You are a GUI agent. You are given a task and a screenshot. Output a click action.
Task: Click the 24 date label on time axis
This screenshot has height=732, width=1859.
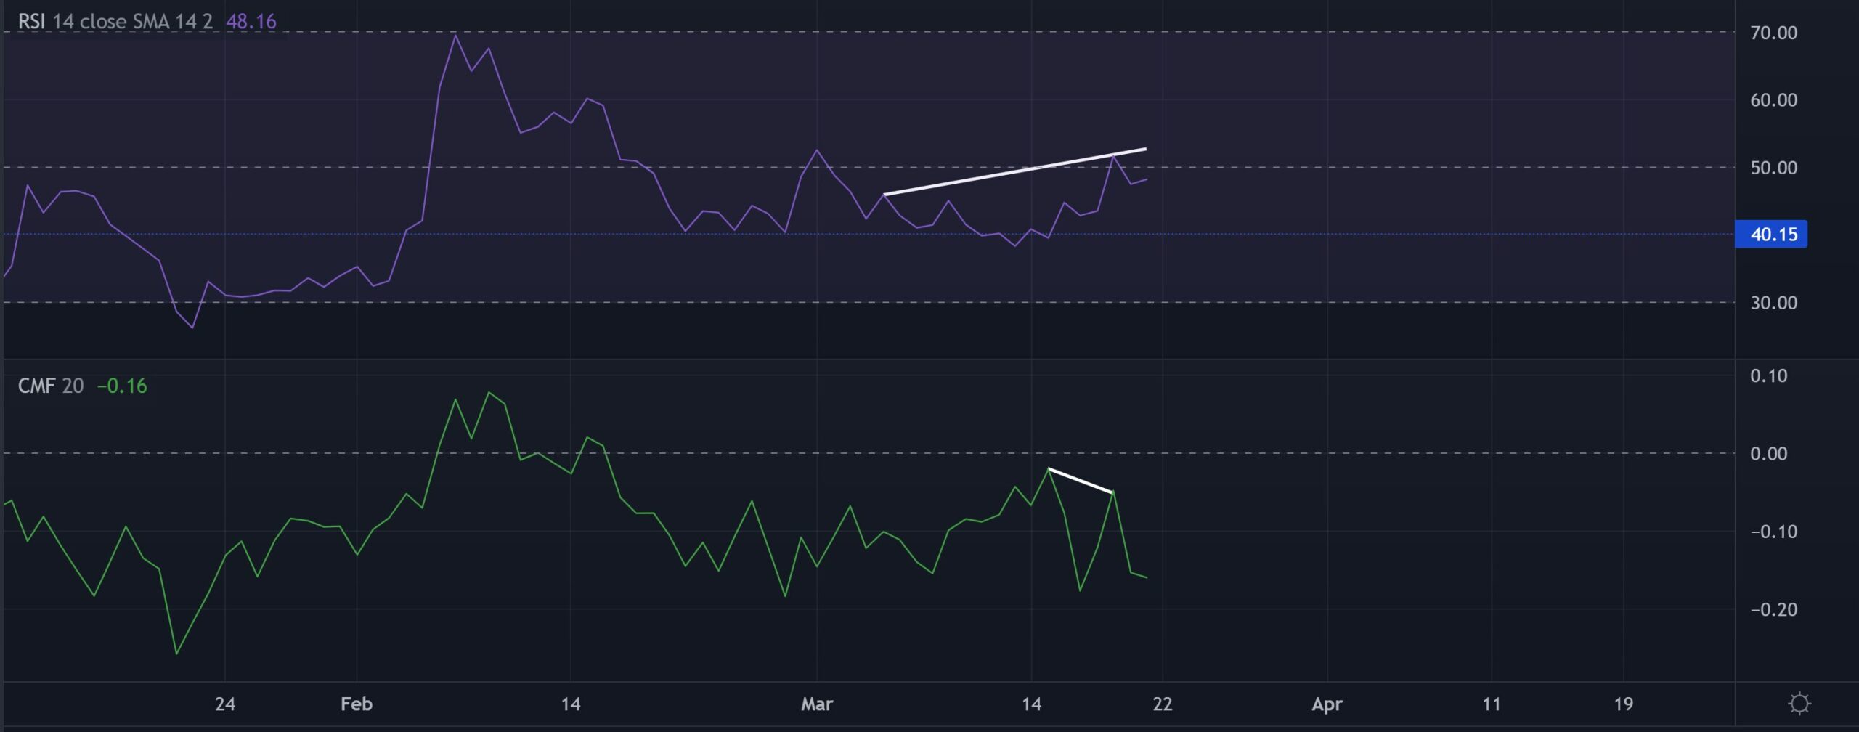[225, 704]
